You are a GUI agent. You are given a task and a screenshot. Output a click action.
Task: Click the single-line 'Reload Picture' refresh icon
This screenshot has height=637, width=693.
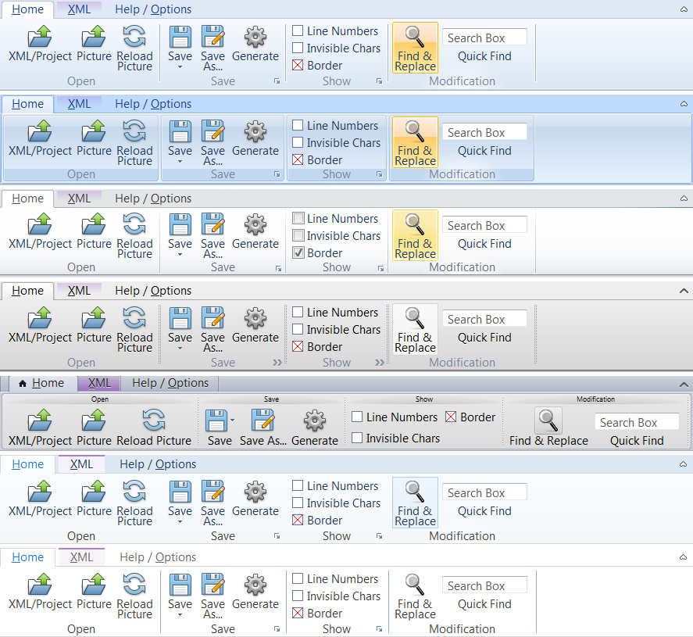[x=154, y=420]
